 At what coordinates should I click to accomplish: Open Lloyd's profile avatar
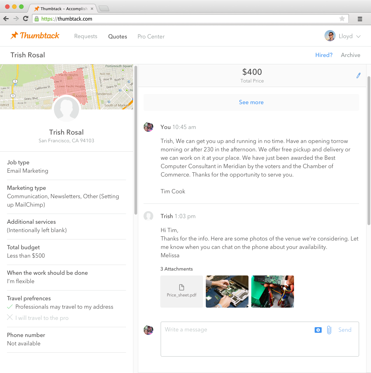[330, 36]
